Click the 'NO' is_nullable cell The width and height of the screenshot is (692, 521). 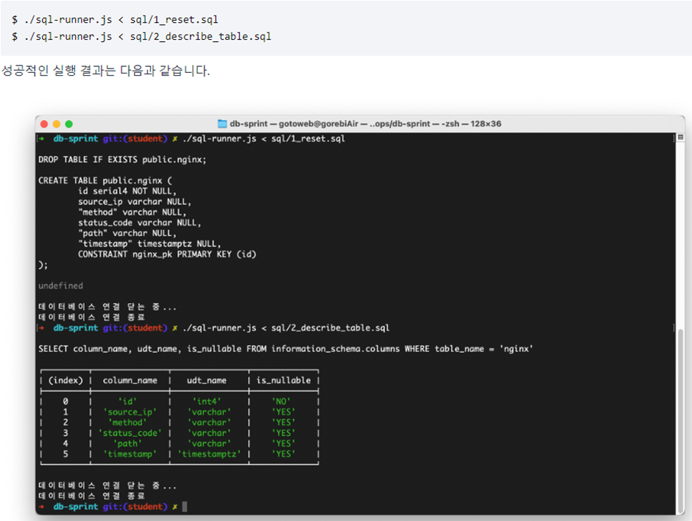(281, 402)
